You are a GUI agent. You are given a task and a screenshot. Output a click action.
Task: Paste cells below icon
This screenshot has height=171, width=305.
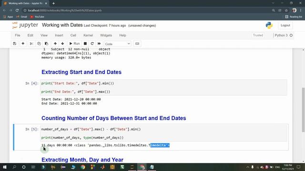[x=46, y=44]
